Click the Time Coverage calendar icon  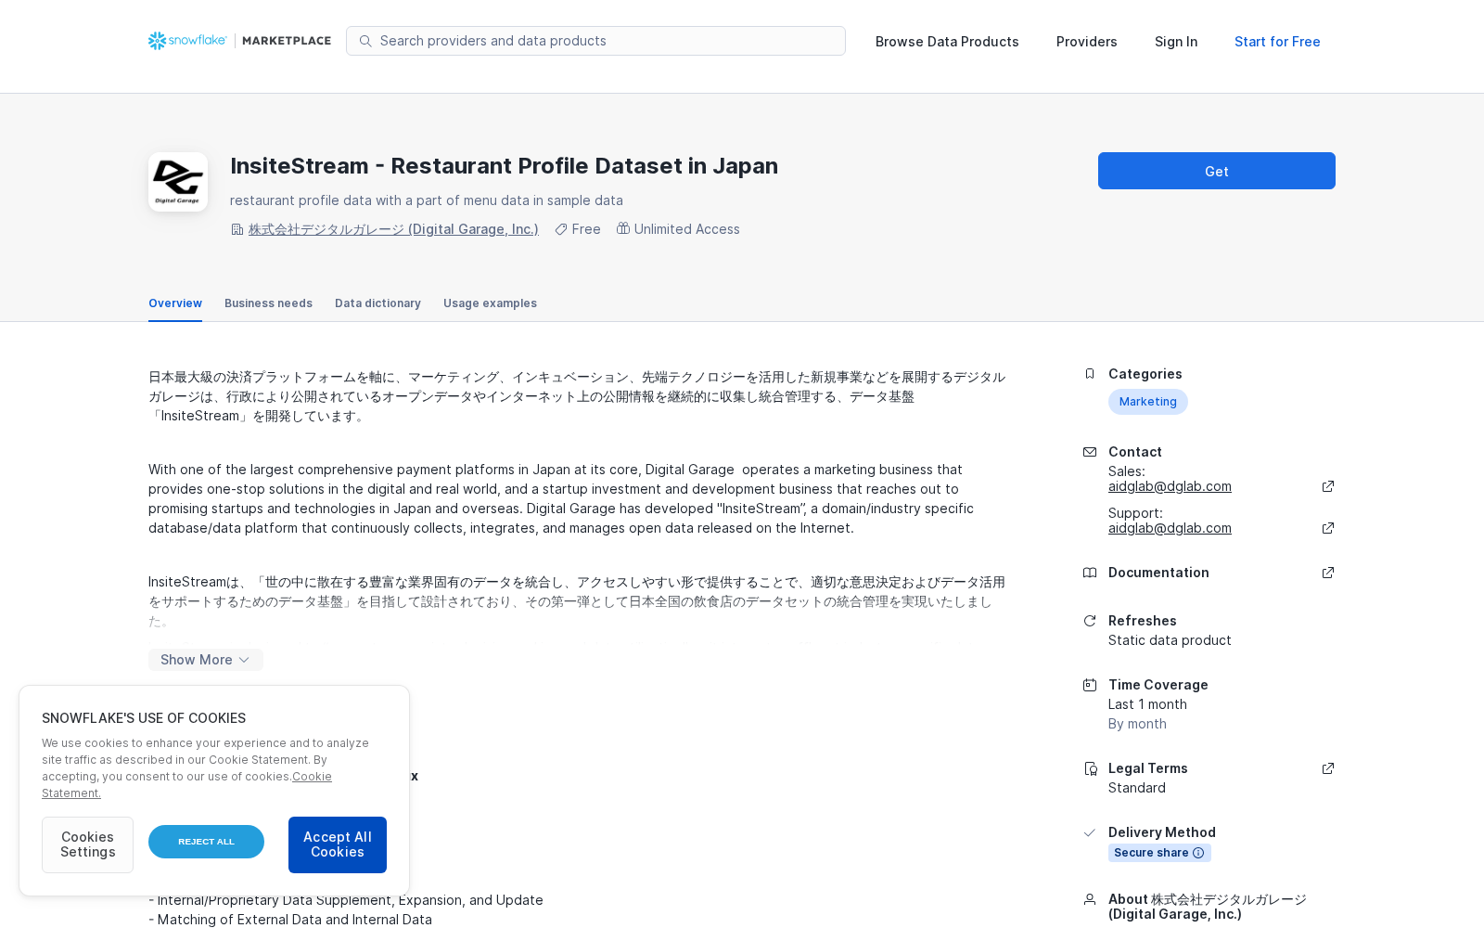coord(1090,685)
